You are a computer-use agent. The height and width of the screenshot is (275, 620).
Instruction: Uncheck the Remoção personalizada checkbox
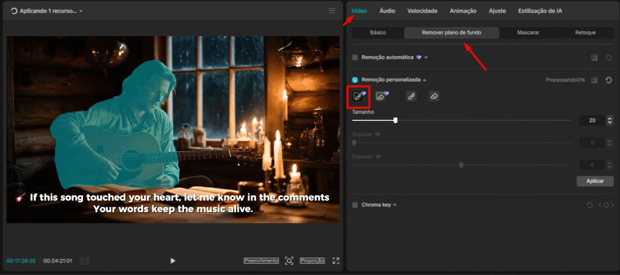click(x=355, y=80)
